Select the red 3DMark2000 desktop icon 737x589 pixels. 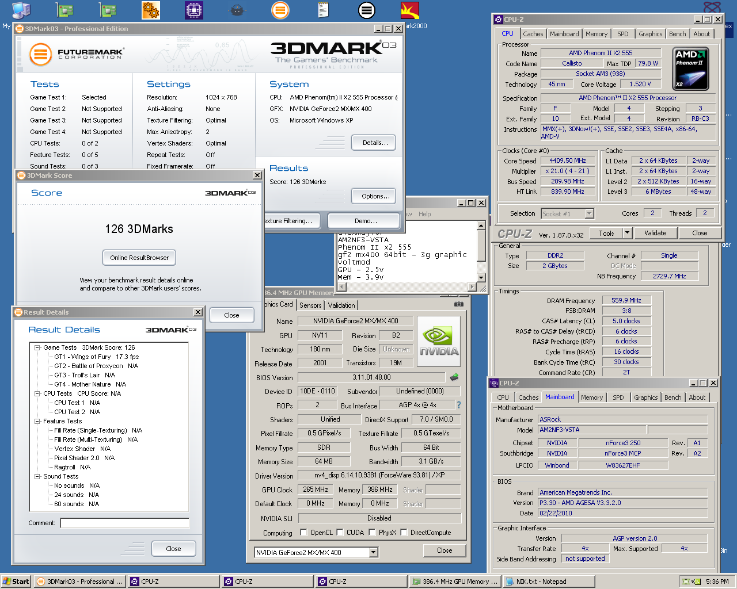tap(410, 10)
